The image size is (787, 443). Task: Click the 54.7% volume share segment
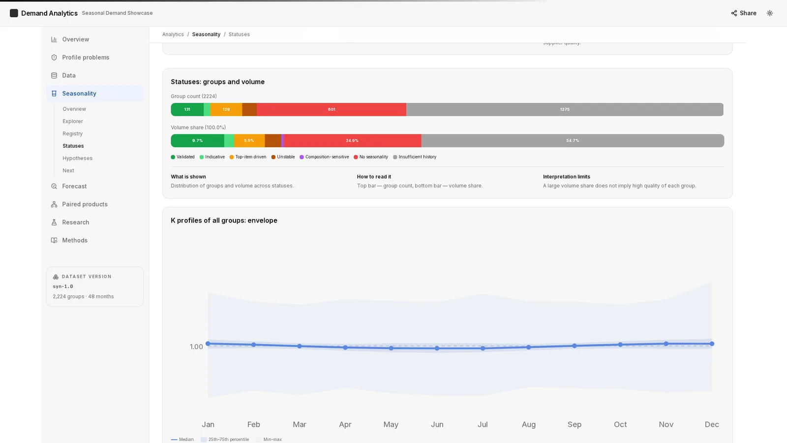[x=573, y=141]
